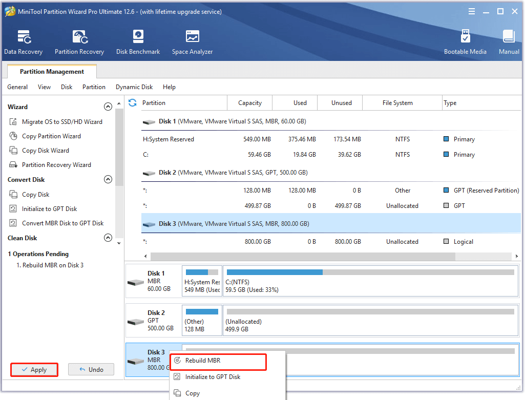
Task: Open the Manual
Action: point(509,42)
